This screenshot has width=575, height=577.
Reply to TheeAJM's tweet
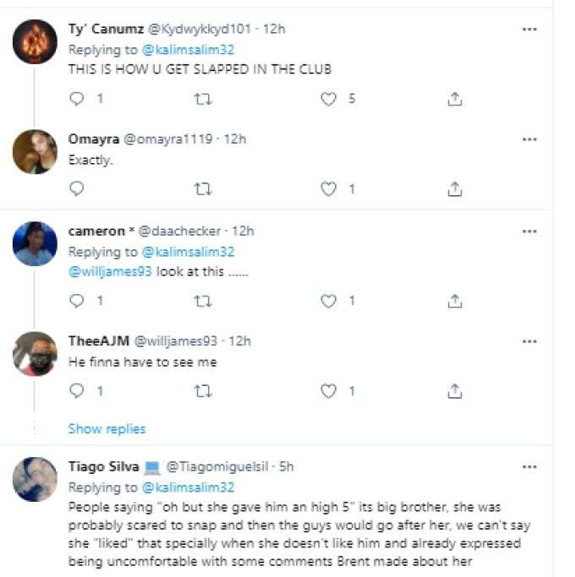77,390
